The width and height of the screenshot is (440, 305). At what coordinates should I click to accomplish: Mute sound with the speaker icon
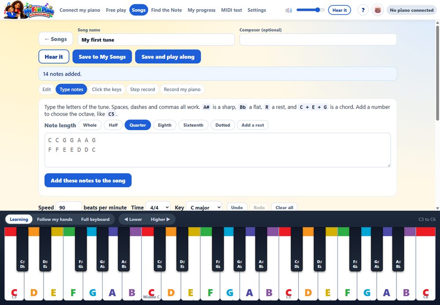[x=289, y=11]
